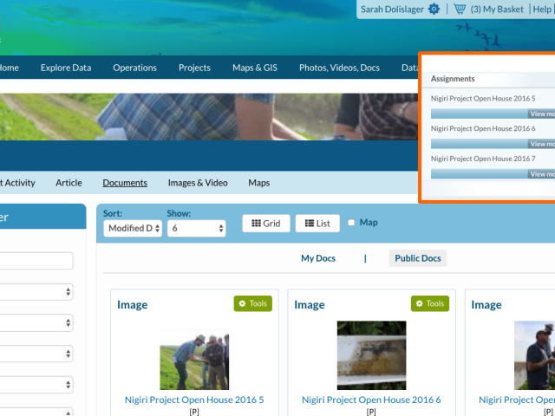This screenshot has height=416, width=555.
Task: Click the Help link
Action: 542,10
